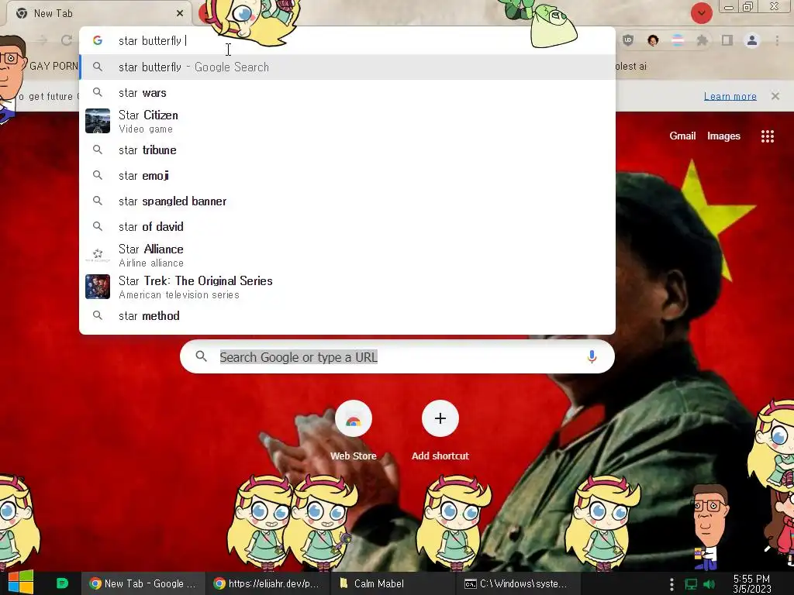This screenshot has height=595, width=794.
Task: Expand the tab search dropdown arrow
Action: click(x=701, y=13)
